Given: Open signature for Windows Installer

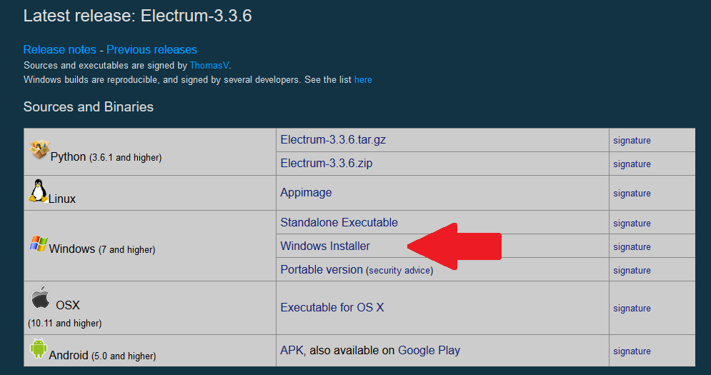Looking at the screenshot, I should [x=632, y=247].
